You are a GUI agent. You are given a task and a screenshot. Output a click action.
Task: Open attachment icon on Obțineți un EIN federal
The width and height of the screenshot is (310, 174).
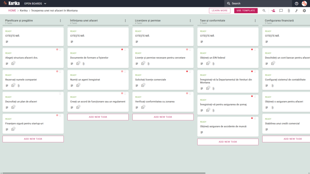[213, 64]
